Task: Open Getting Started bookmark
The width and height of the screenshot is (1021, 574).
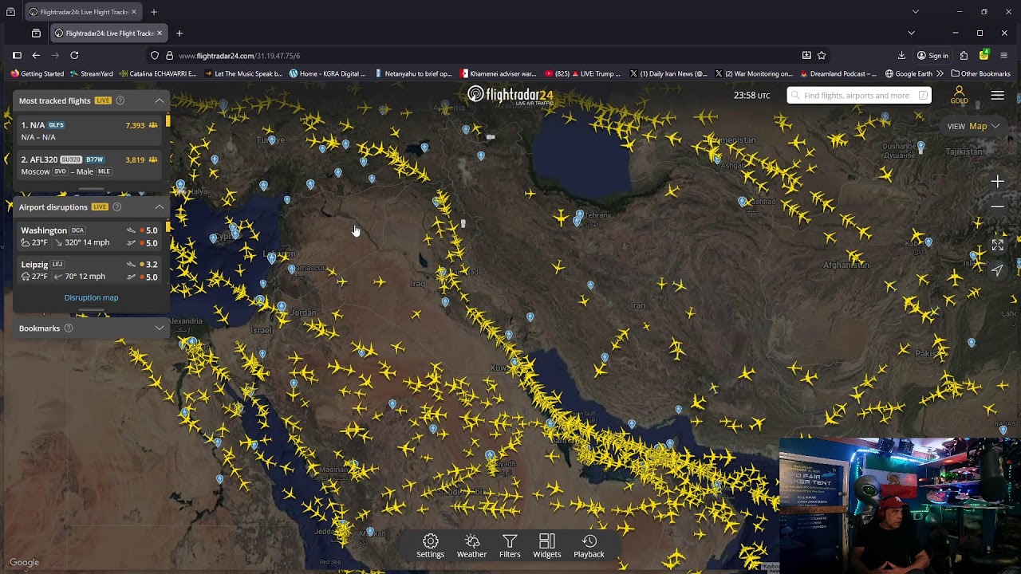Action: tap(37, 73)
